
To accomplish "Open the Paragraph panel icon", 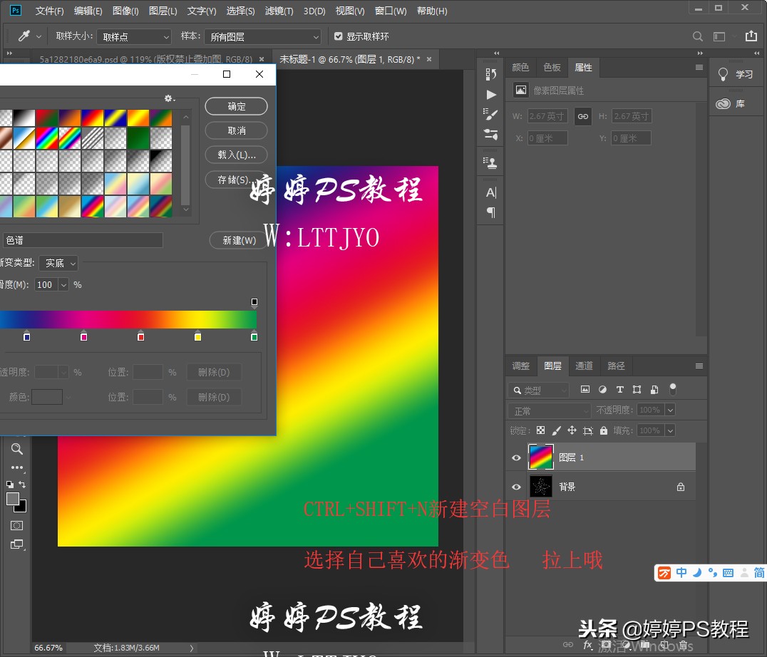I will pos(490,212).
